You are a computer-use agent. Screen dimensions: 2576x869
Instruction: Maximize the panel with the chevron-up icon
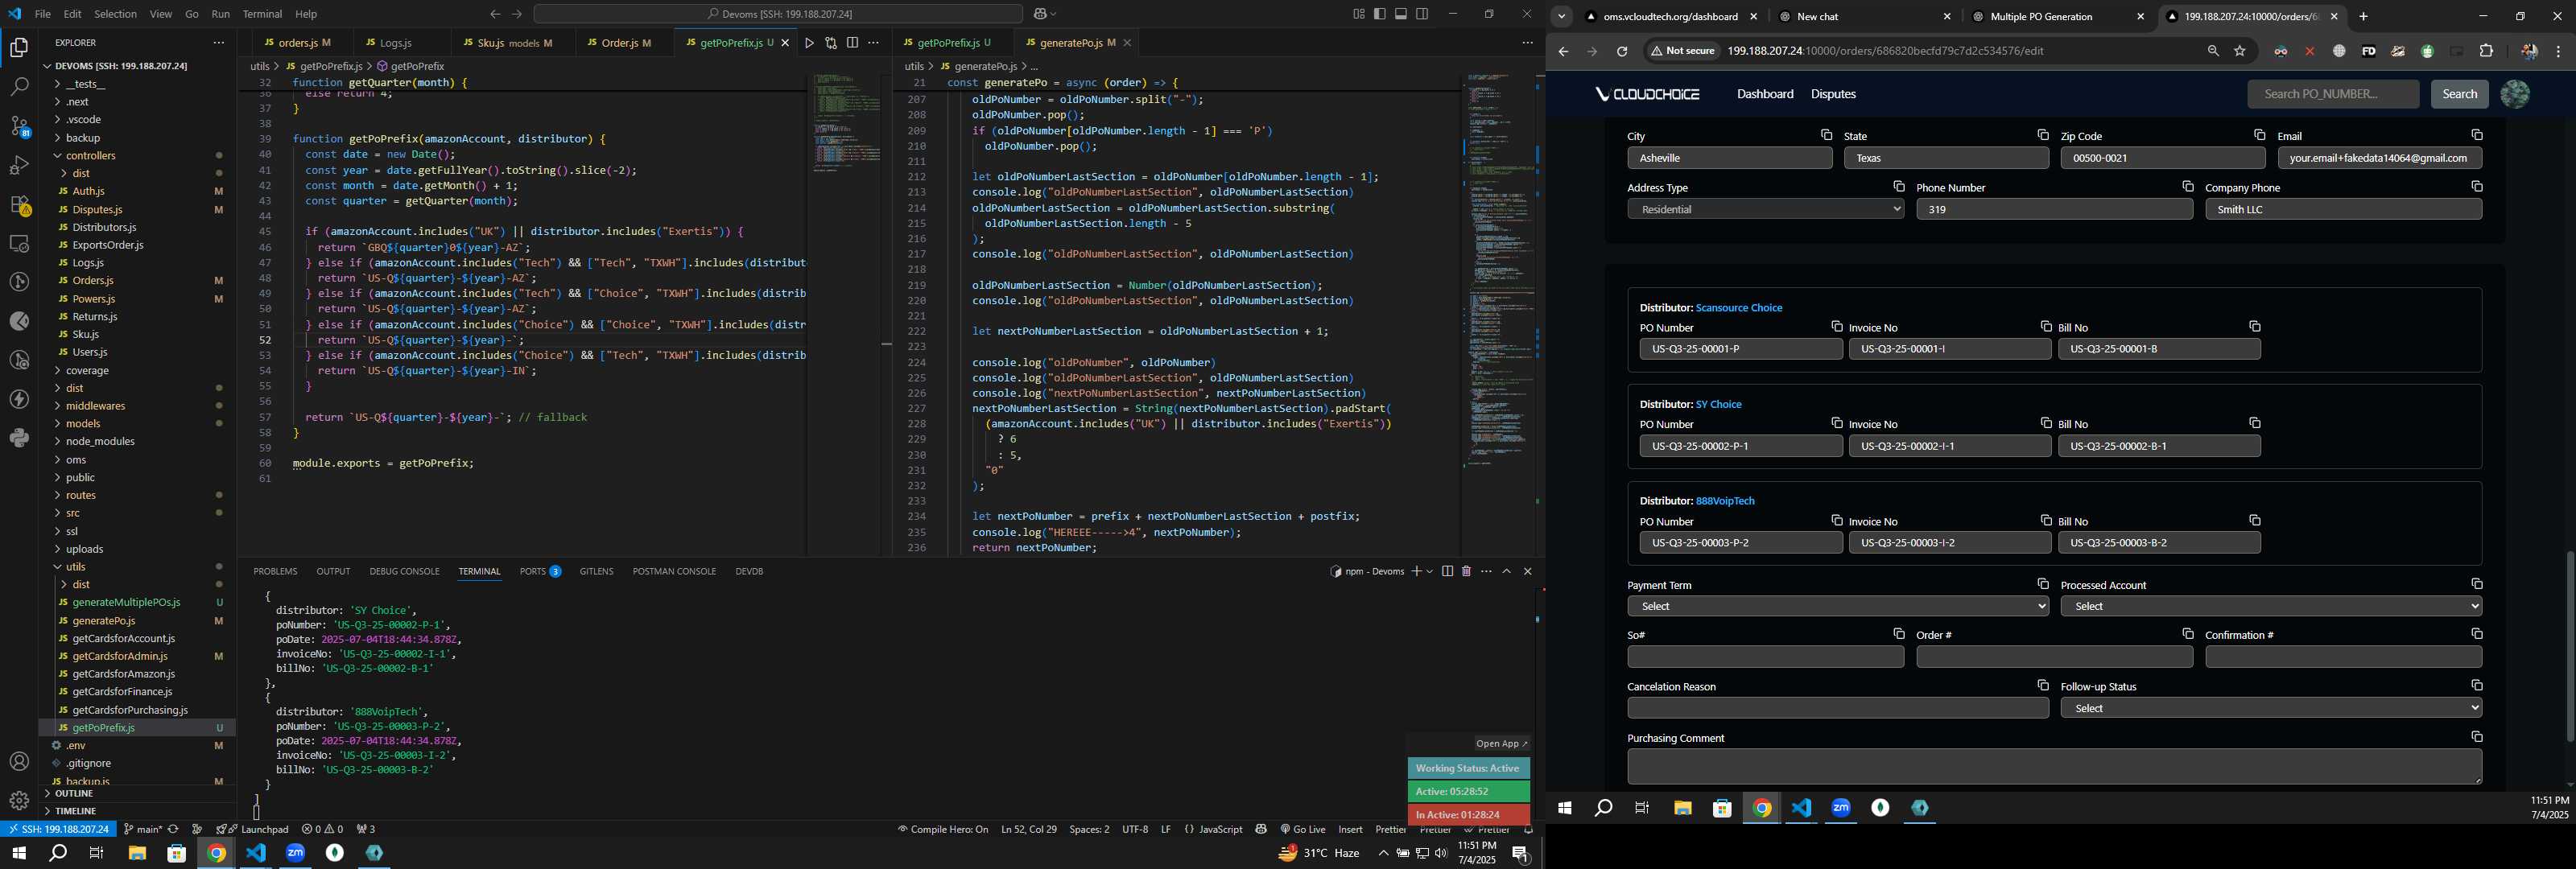(x=1506, y=572)
